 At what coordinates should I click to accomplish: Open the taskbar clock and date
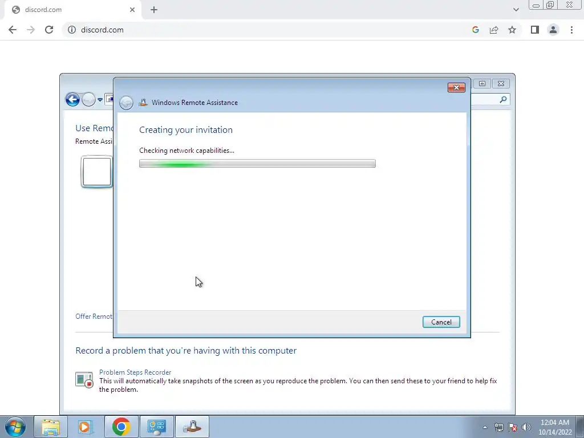point(555,427)
